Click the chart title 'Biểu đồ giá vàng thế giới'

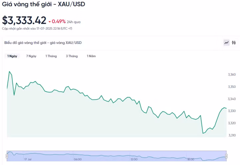coord(43,43)
